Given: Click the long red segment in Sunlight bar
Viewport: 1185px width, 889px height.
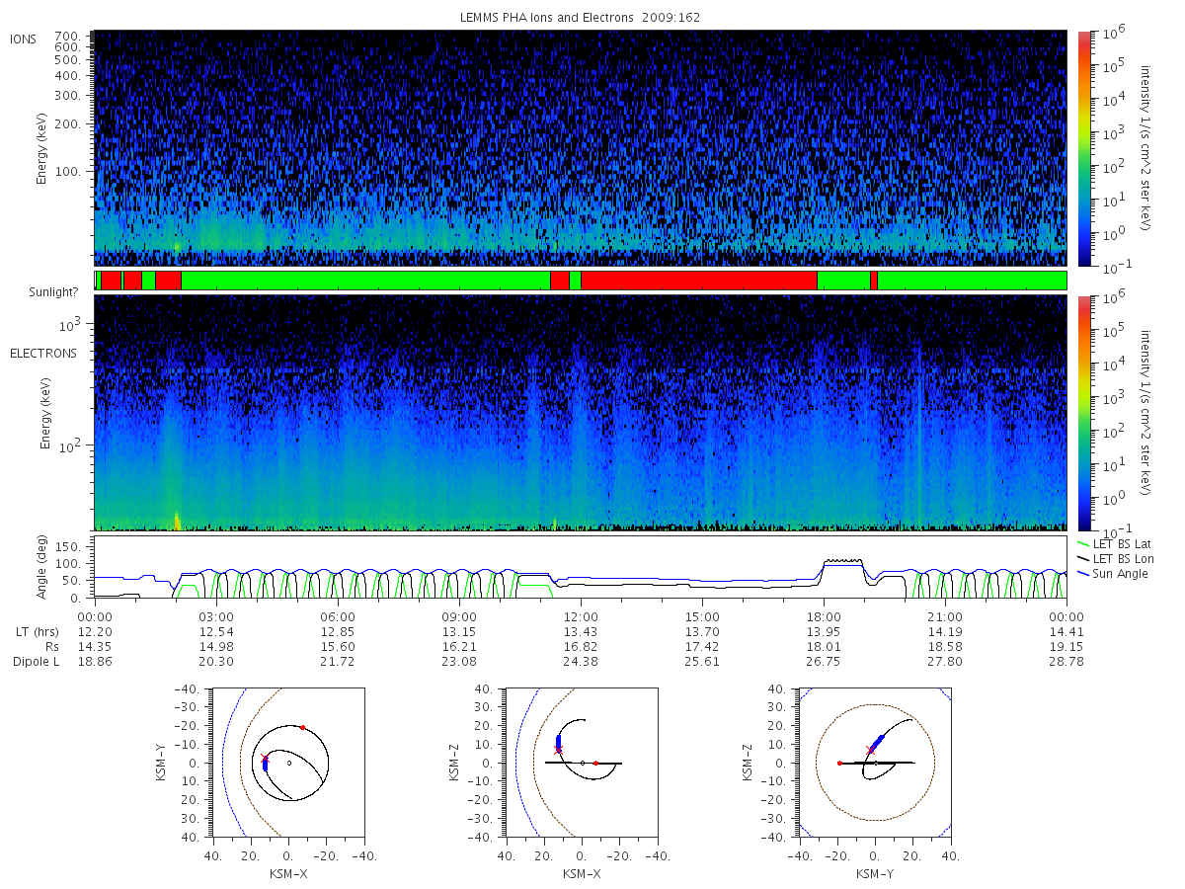Looking at the screenshot, I should point(699,281).
